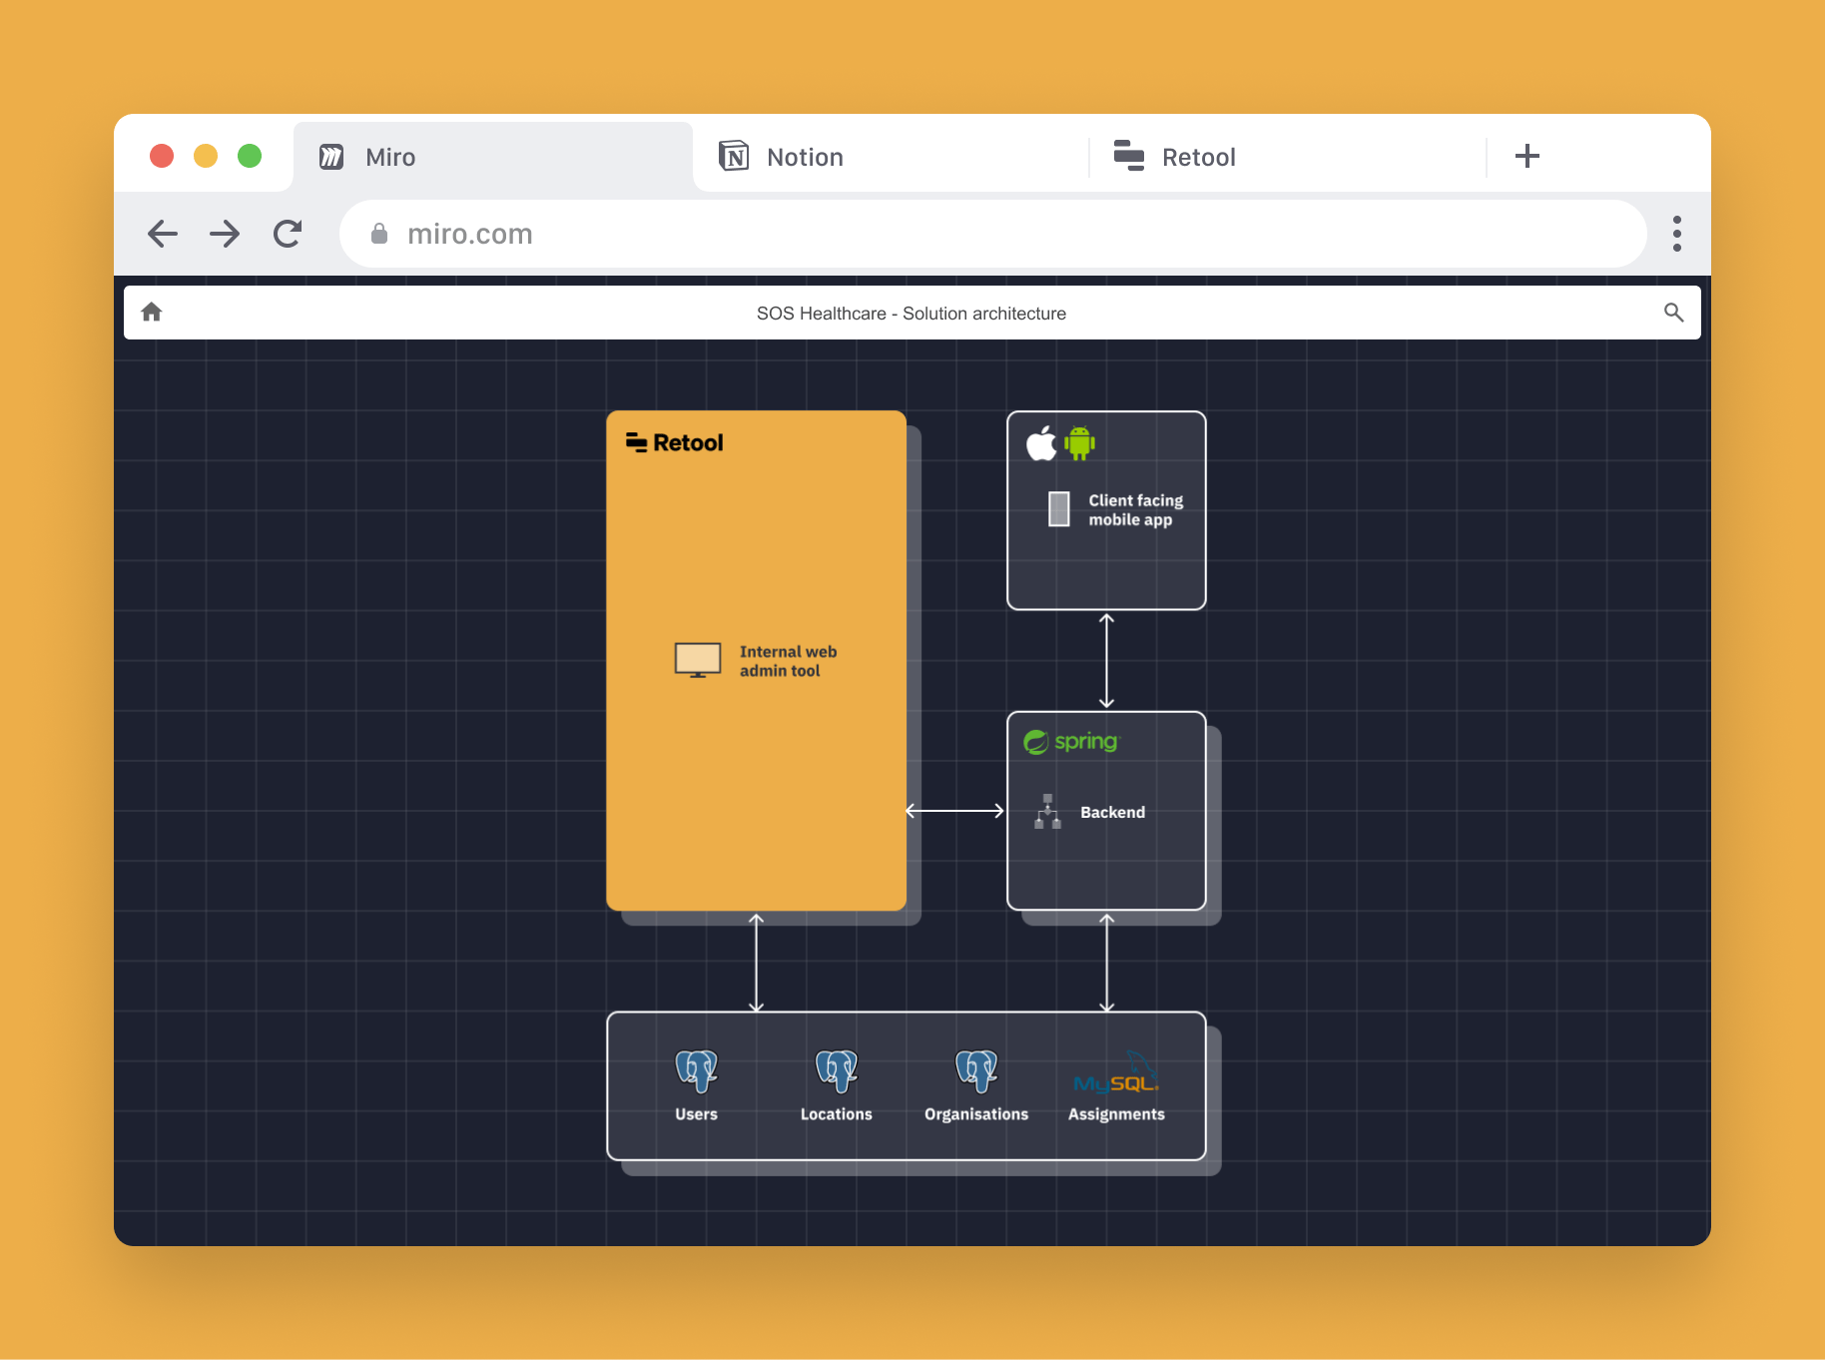Open a new browser tab with the plus button
This screenshot has height=1360, width=1825.
[x=1526, y=156]
